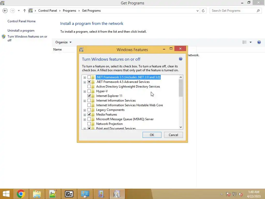Expand the Hyper-V node

coord(85,91)
